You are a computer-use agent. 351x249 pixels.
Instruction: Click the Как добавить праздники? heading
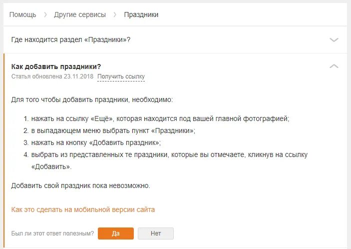56,66
